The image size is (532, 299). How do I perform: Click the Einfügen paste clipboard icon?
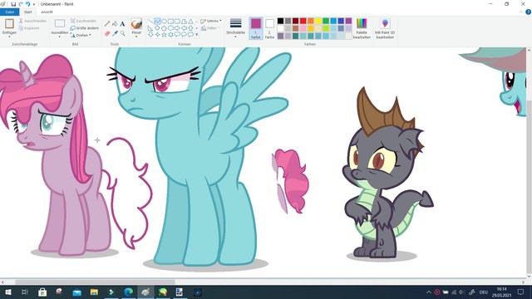click(x=9, y=23)
